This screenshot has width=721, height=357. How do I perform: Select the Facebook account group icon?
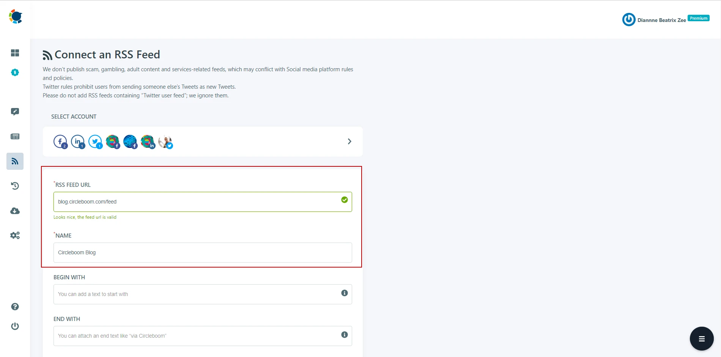point(60,142)
